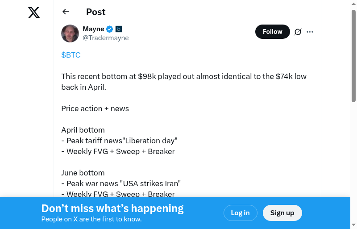Screen dimensions: 357x229
Task: Open the three-dot More menu on the post
Action: [310, 32]
